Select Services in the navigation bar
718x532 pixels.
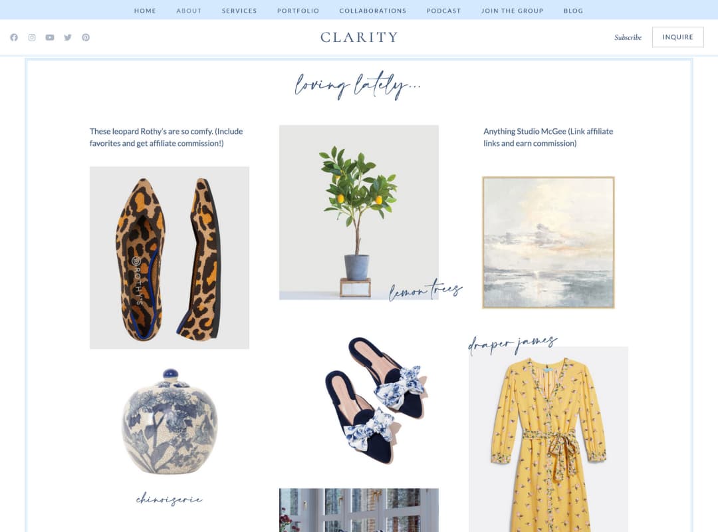pos(239,11)
